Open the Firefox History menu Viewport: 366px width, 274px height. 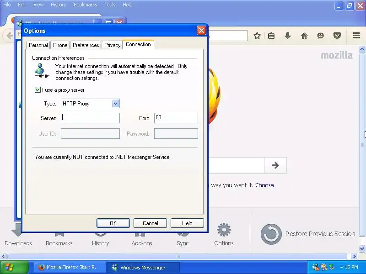click(59, 5)
